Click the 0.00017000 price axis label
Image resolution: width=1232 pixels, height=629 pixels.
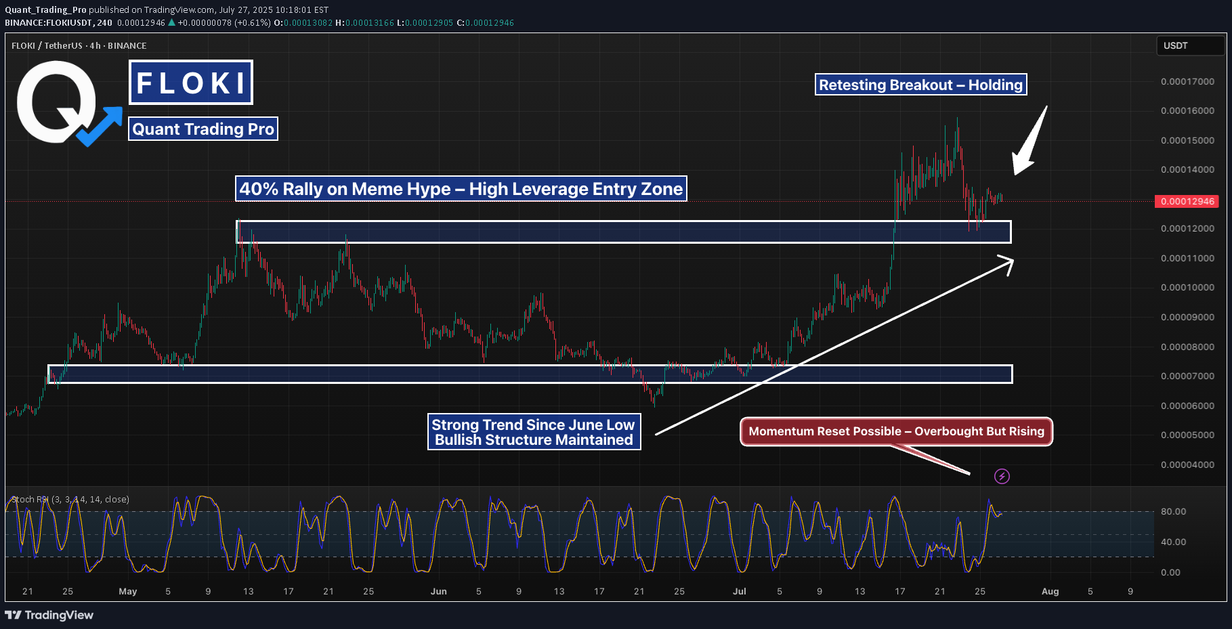tap(1187, 81)
